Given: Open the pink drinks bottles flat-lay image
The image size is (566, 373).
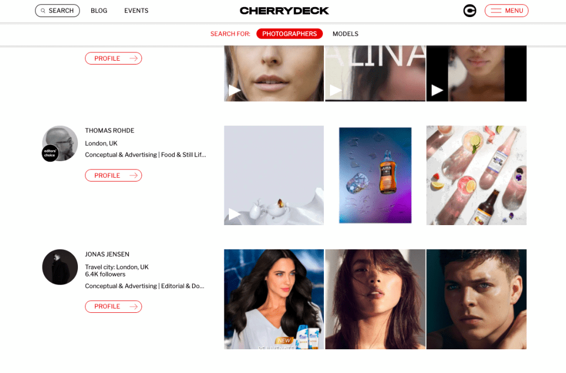Looking at the screenshot, I should 476,175.
